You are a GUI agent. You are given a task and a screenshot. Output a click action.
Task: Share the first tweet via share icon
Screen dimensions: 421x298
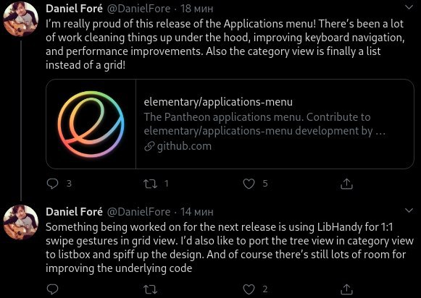346,184
